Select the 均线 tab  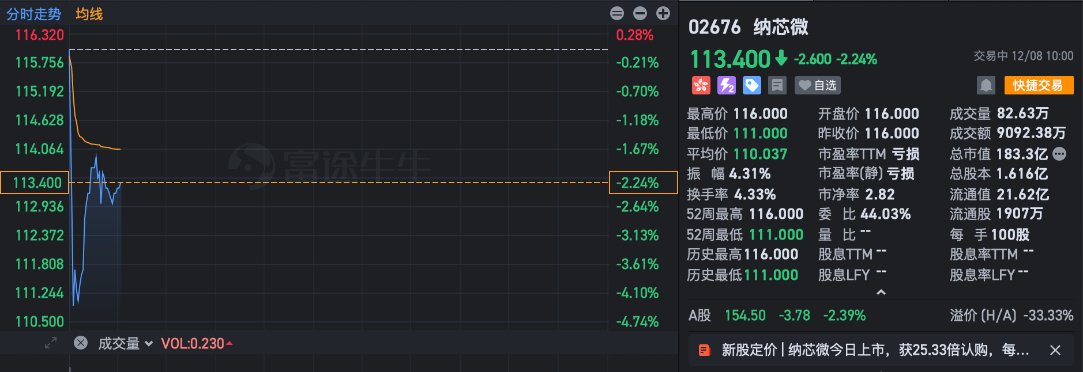(x=89, y=14)
